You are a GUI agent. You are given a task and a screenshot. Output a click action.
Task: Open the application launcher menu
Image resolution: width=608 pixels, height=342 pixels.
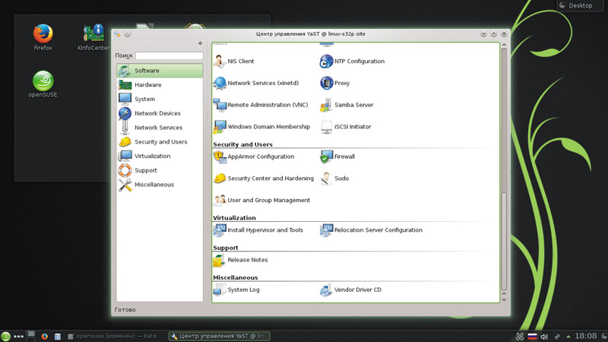tap(5, 337)
